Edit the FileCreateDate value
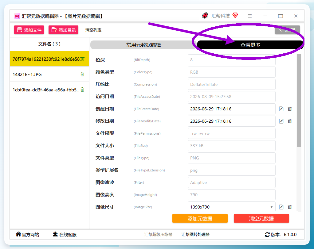 point(281,109)
